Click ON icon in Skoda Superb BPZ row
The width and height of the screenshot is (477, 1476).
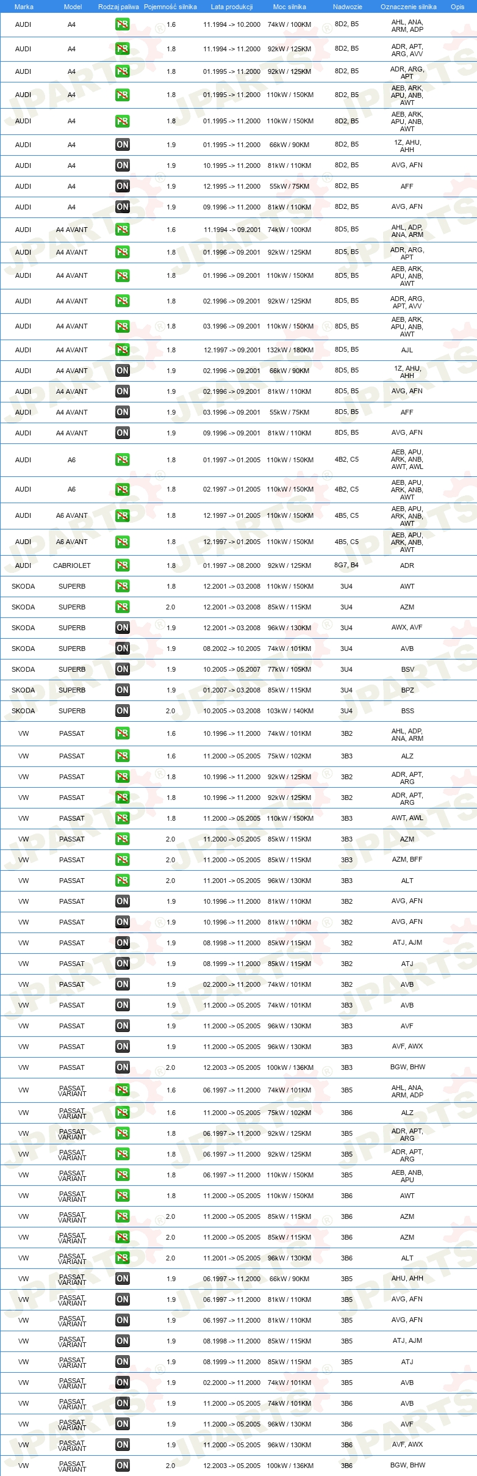123,690
